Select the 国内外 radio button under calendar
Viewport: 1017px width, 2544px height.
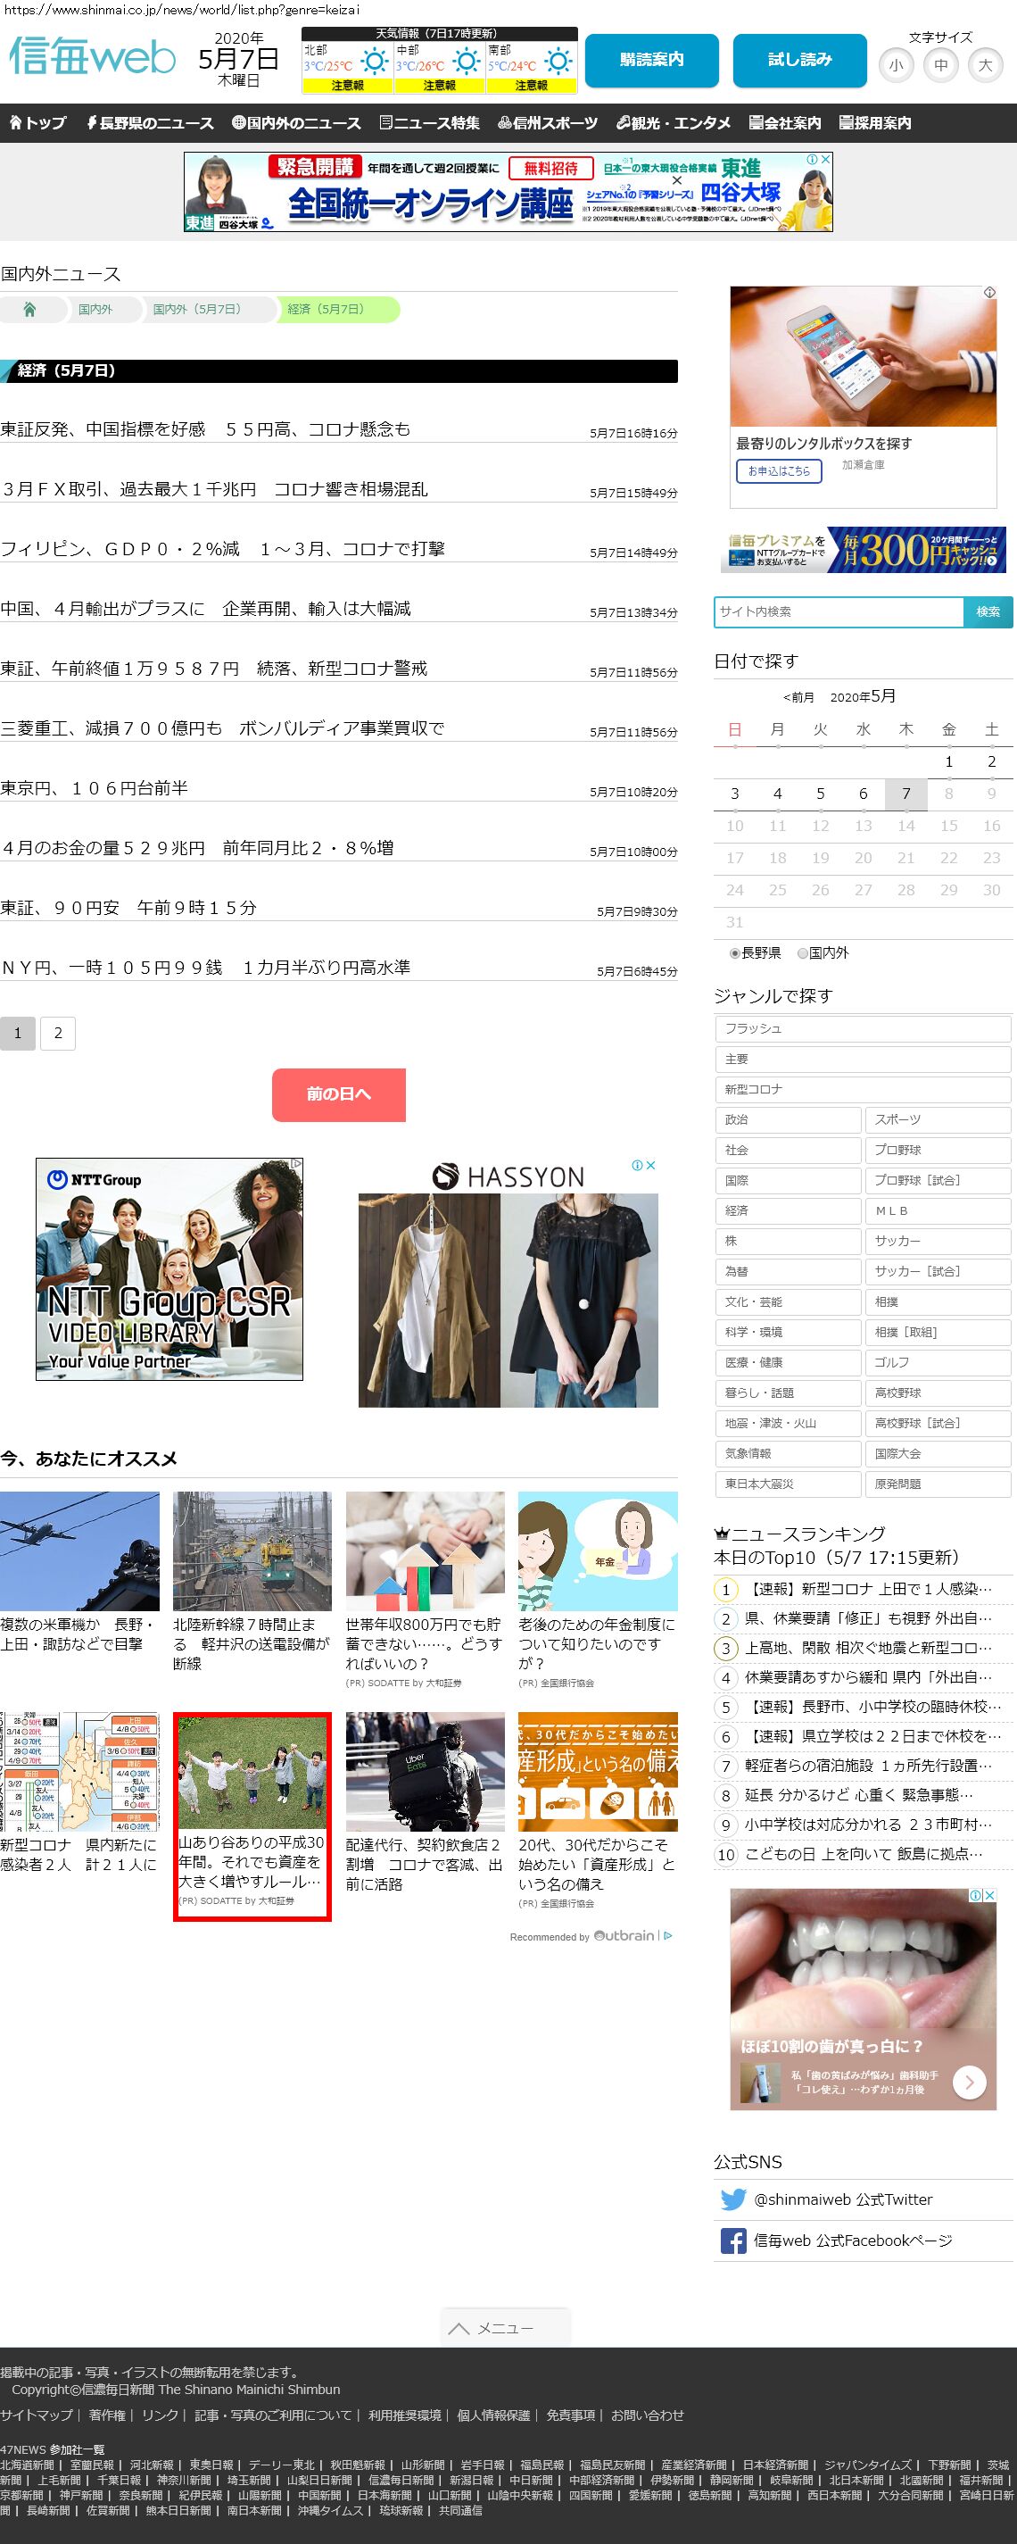(803, 953)
